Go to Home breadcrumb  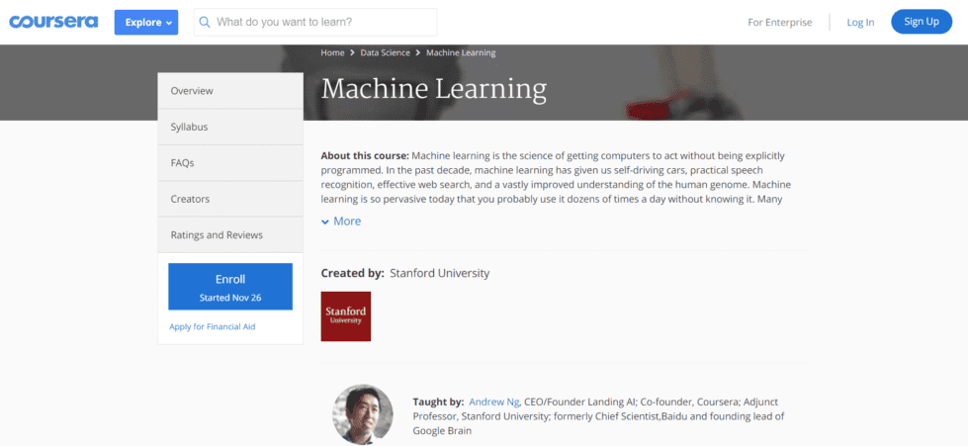coord(332,52)
